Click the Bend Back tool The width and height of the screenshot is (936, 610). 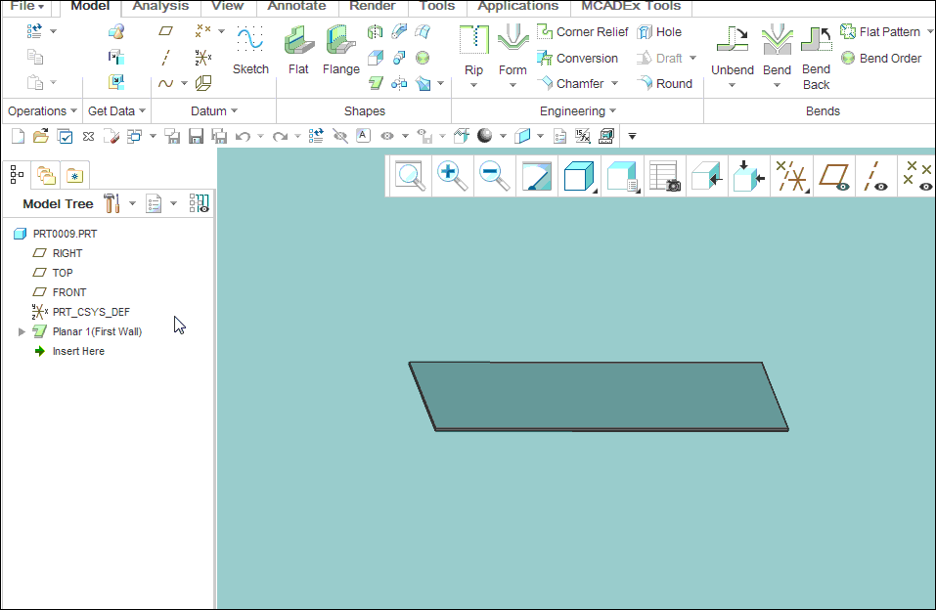816,58
